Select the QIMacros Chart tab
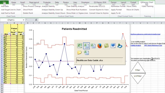165x93 pixels. [147, 2]
